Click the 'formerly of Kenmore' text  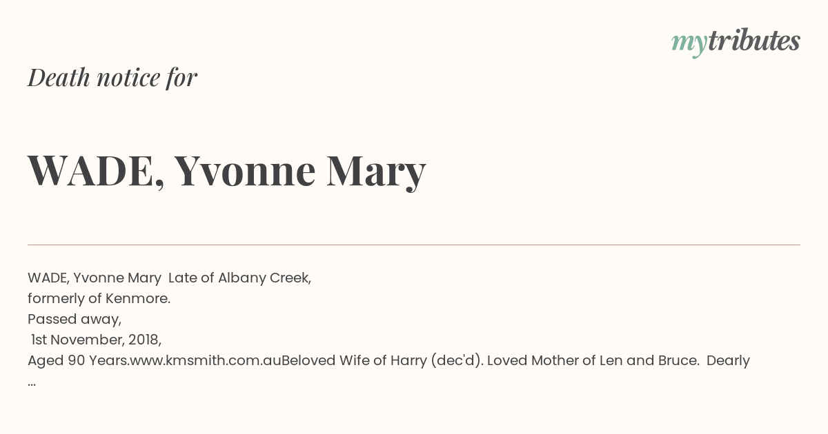coord(99,299)
